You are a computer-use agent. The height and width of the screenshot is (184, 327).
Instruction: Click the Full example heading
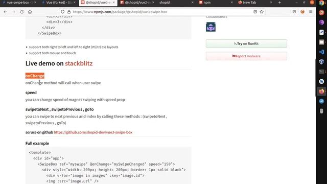tap(37, 143)
